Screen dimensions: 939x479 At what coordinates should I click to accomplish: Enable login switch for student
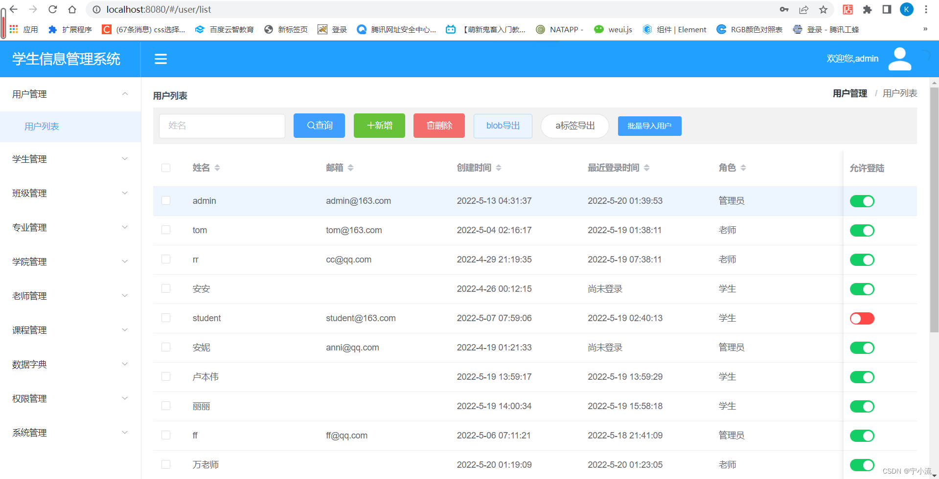pyautogui.click(x=862, y=318)
